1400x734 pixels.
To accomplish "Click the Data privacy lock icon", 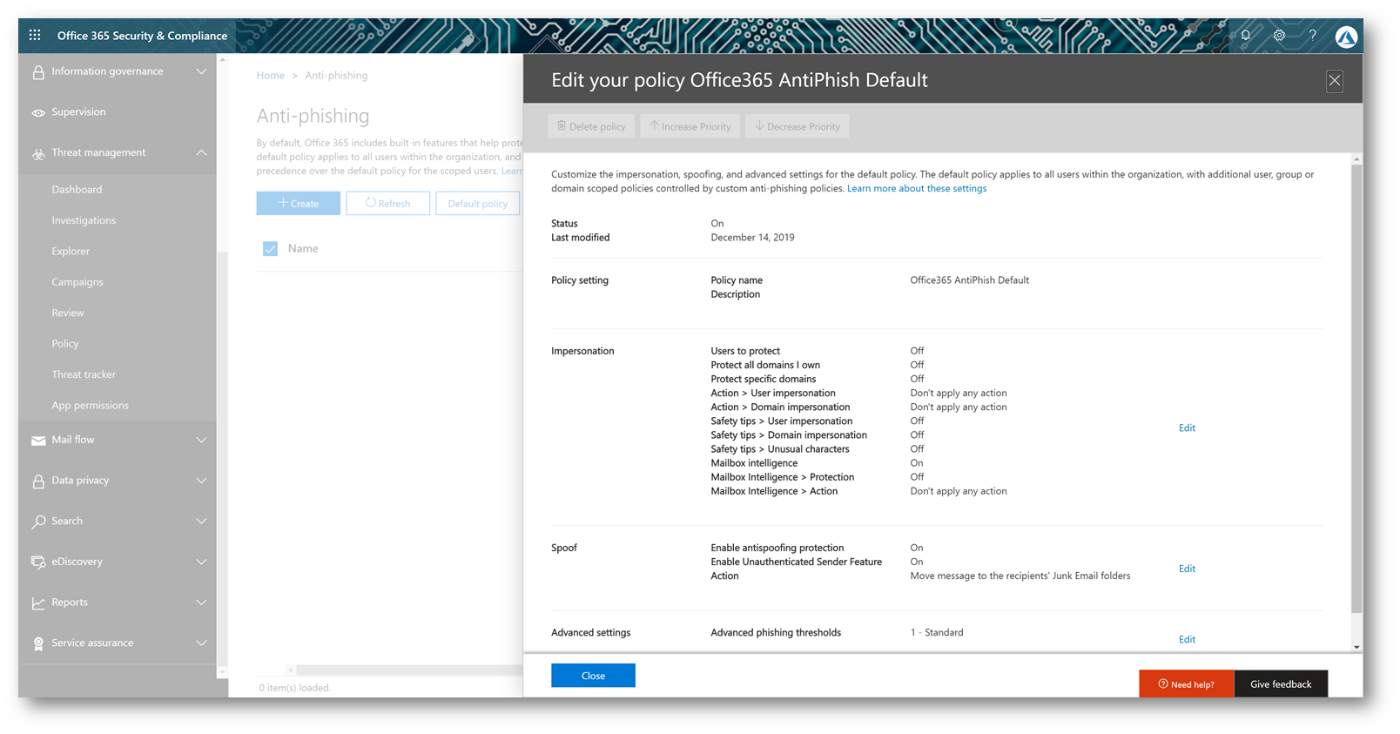I will tap(38, 481).
